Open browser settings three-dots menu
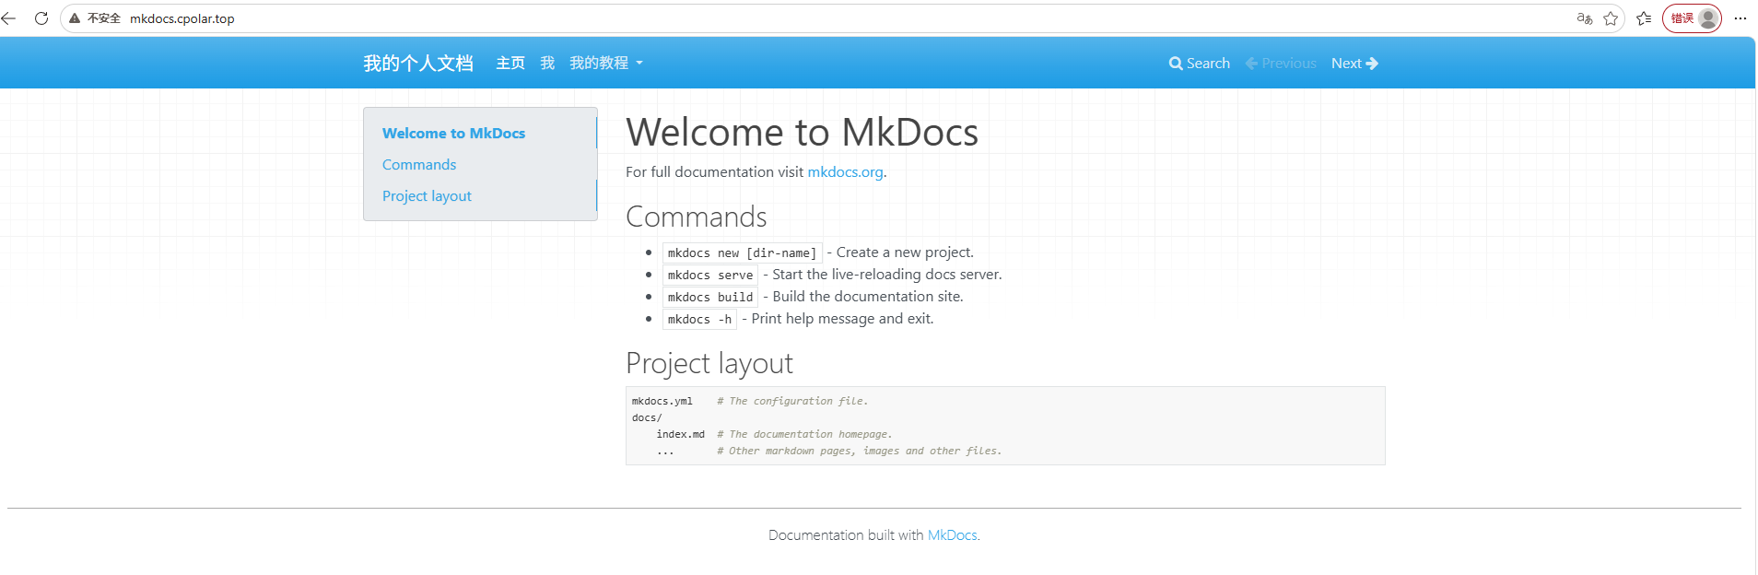The height and width of the screenshot is (575, 1758). (x=1740, y=18)
